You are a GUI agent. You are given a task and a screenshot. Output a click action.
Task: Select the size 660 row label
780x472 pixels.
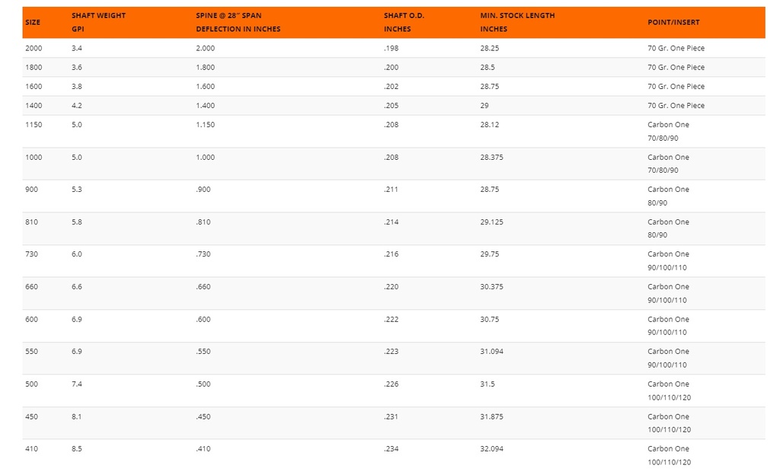[32, 286]
